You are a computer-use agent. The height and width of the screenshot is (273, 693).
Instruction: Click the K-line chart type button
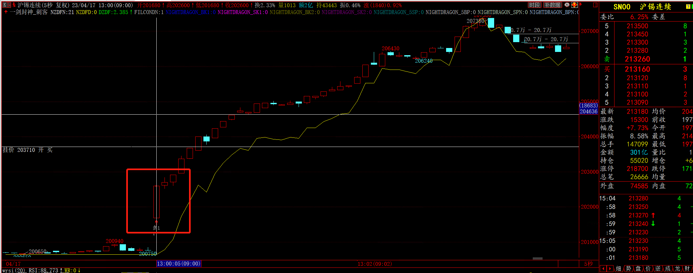[x=5, y=5]
